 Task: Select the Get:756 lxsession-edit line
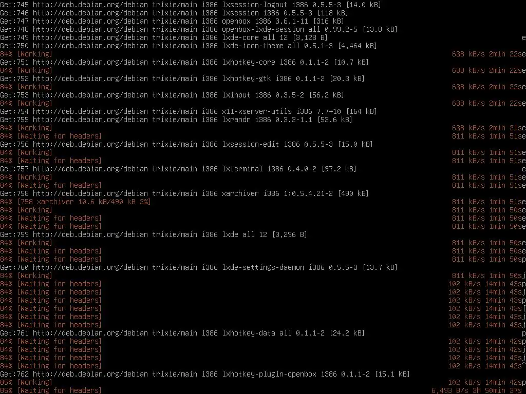[x=186, y=144]
